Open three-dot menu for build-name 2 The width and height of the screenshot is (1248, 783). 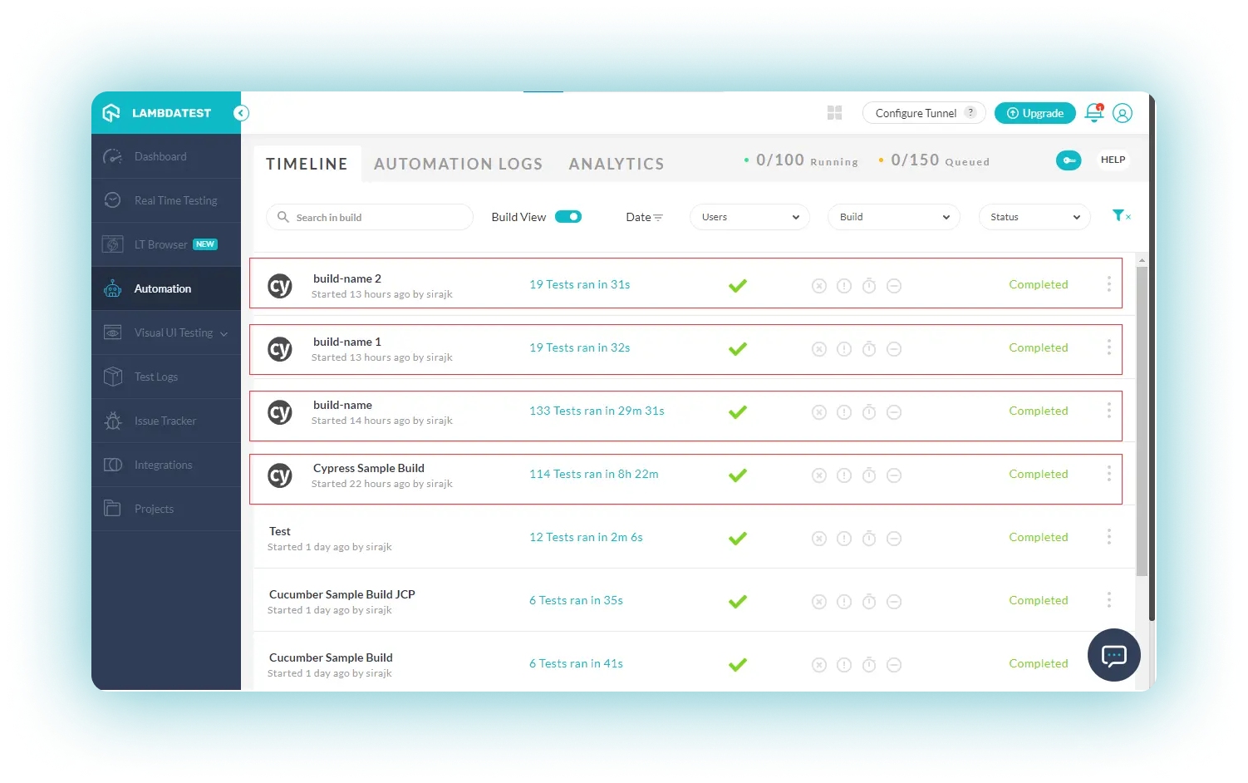(1108, 284)
